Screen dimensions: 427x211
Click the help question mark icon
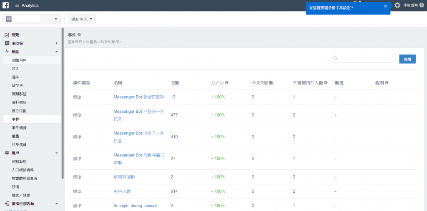[x=422, y=5]
